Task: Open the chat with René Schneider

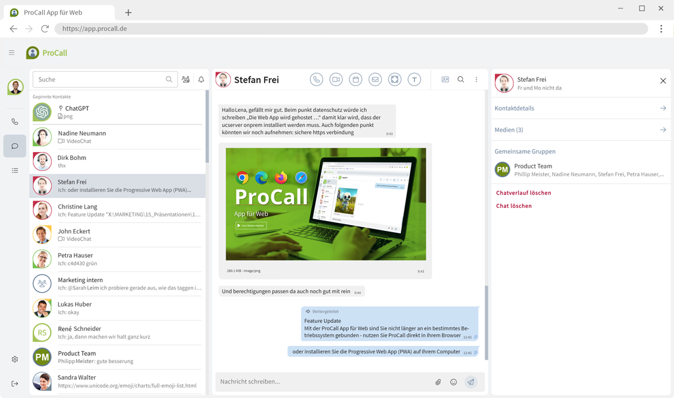Action: click(117, 333)
